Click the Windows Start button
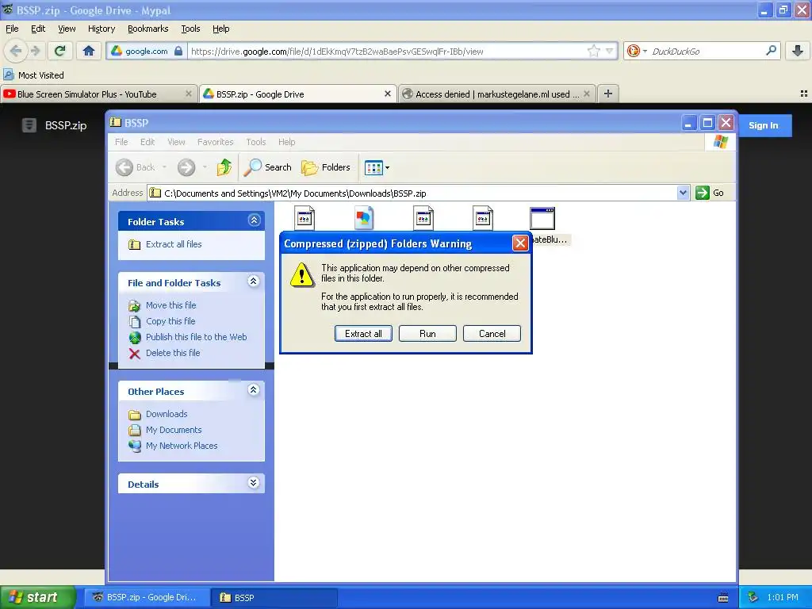The height and width of the screenshot is (609, 812). (x=38, y=597)
